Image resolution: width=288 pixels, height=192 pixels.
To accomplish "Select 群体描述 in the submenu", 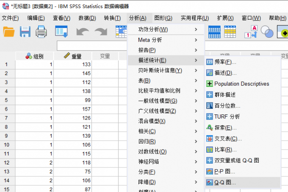I will (243, 95).
